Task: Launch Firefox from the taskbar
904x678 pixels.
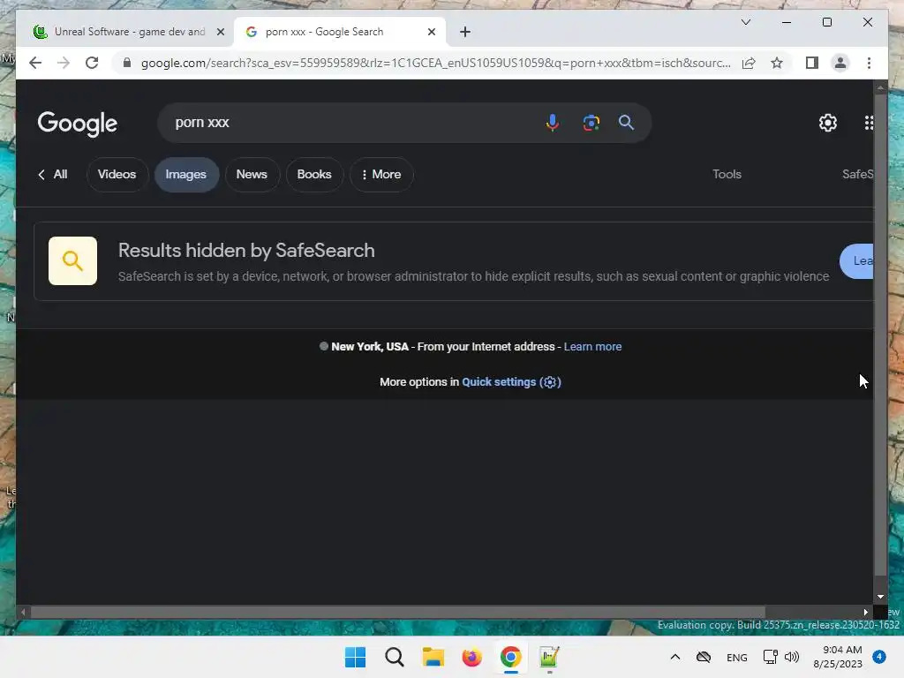Action: coord(471,657)
